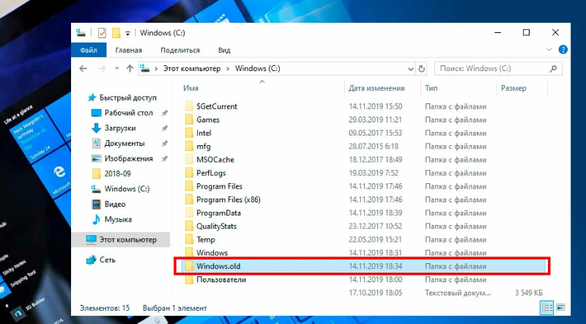Sort by the Тип column header

point(431,88)
